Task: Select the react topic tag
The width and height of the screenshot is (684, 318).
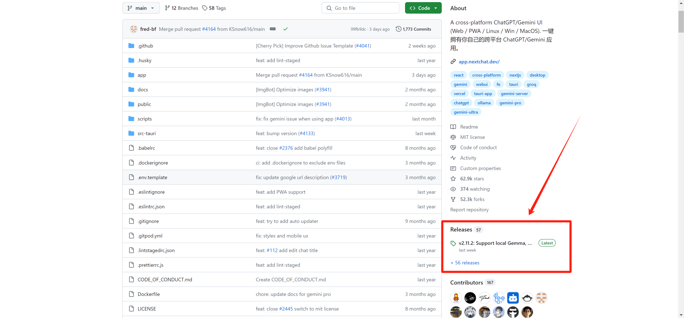Action: coord(458,75)
